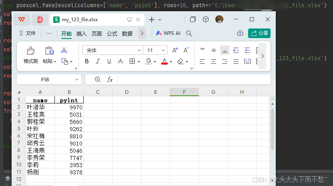Expand the eraser clear dropdown arrow
The image size is (333, 186).
click(187, 61)
